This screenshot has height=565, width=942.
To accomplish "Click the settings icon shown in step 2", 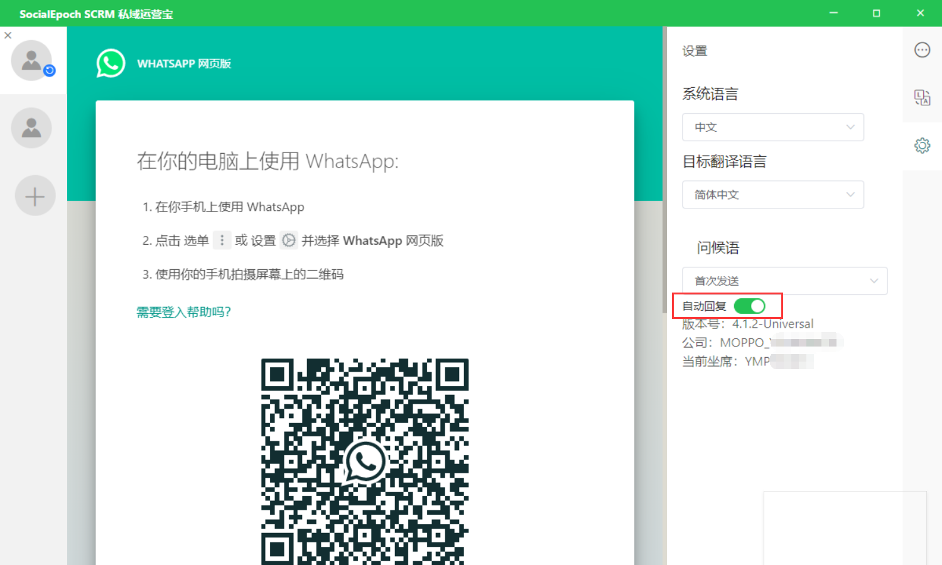I will click(289, 240).
